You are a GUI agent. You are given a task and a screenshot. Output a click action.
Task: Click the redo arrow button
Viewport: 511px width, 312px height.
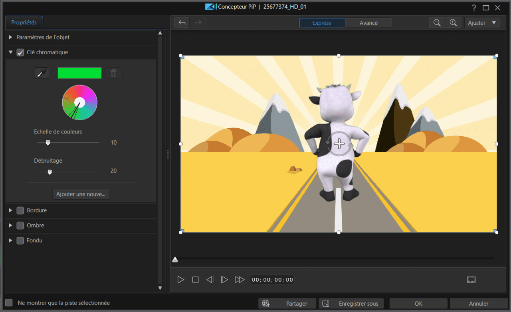click(x=198, y=23)
